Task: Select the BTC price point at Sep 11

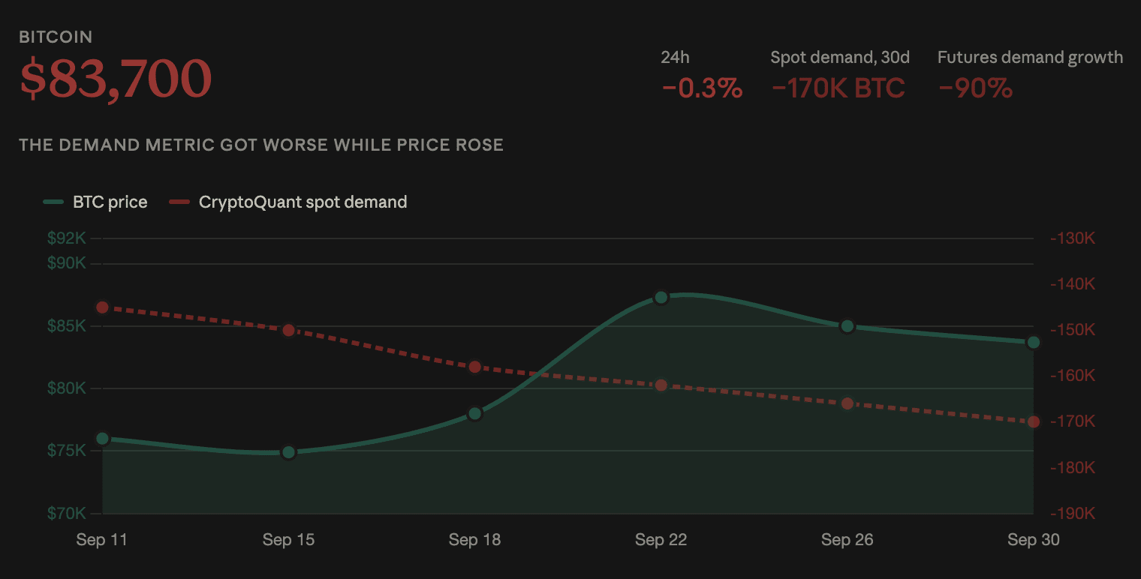Action: click(x=103, y=439)
